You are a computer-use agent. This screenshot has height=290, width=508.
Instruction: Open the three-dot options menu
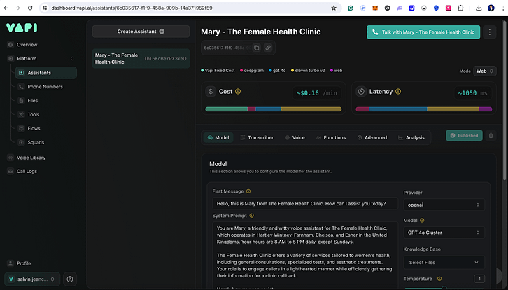[x=490, y=32]
